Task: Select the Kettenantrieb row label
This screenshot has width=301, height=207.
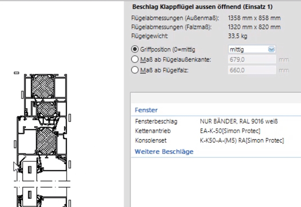Action: (x=153, y=131)
